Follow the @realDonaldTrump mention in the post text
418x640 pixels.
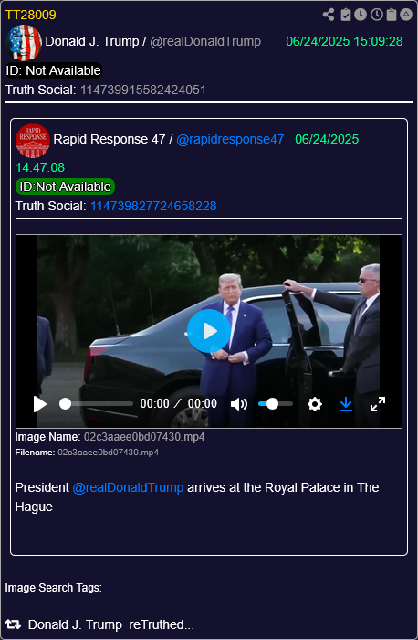click(x=128, y=487)
